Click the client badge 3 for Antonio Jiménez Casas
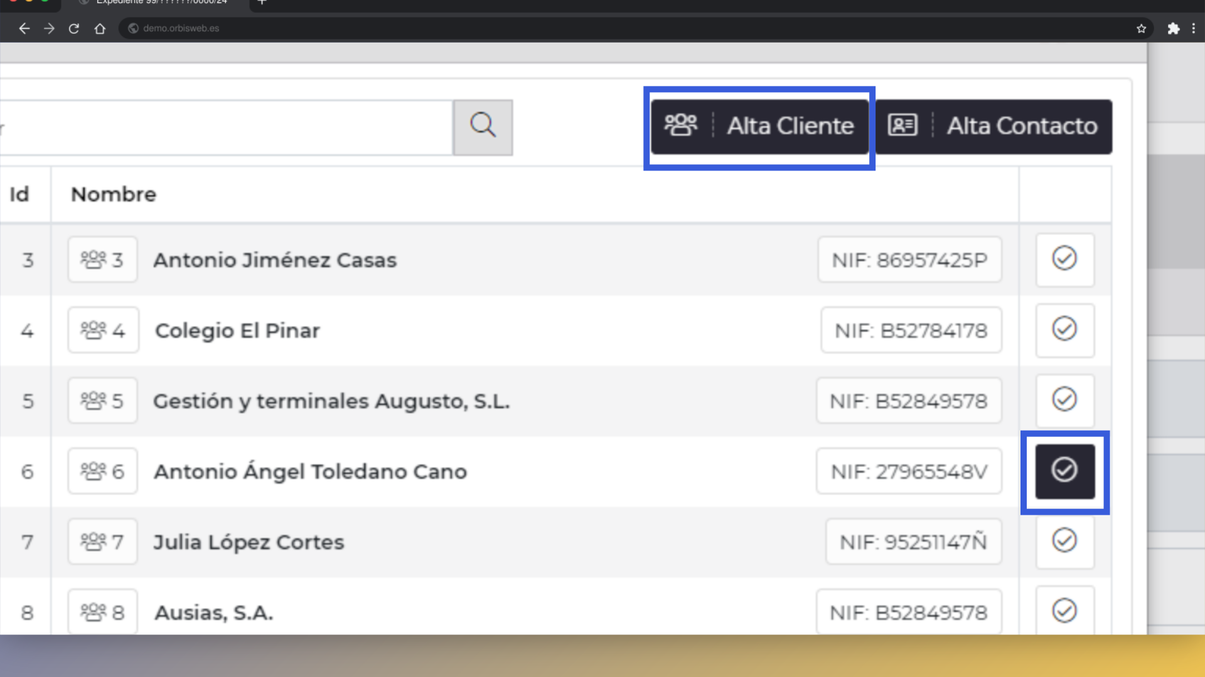 coord(102,260)
